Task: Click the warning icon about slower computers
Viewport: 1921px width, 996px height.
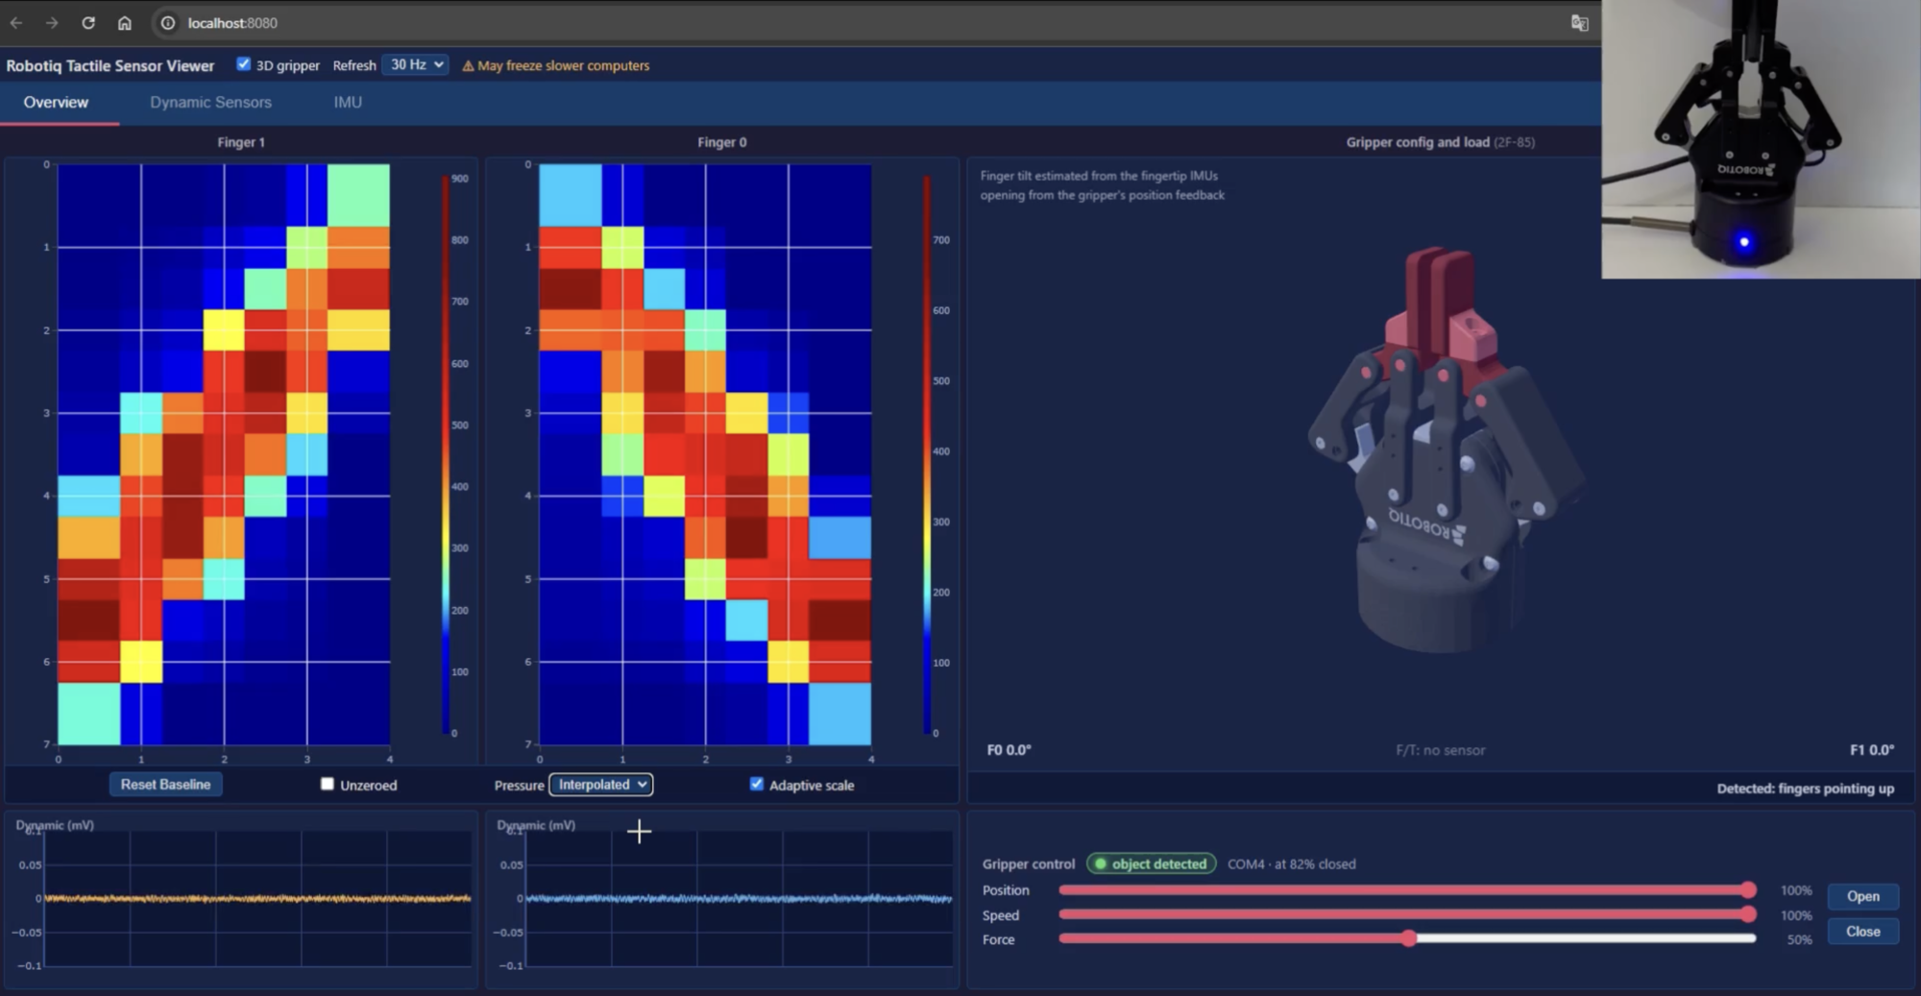Action: pyautogui.click(x=468, y=66)
